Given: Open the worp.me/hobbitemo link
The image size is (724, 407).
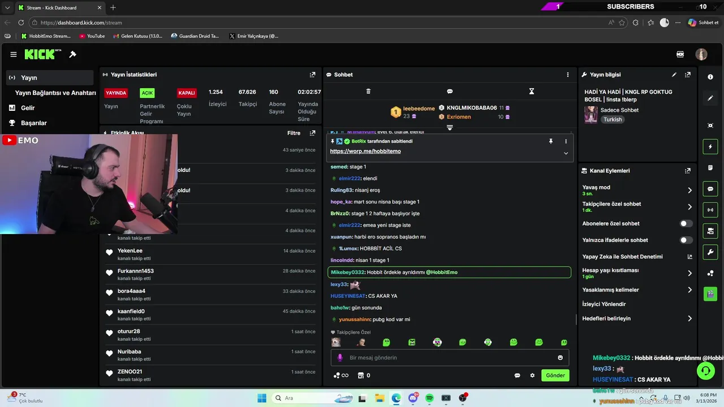Looking at the screenshot, I should (x=365, y=151).
